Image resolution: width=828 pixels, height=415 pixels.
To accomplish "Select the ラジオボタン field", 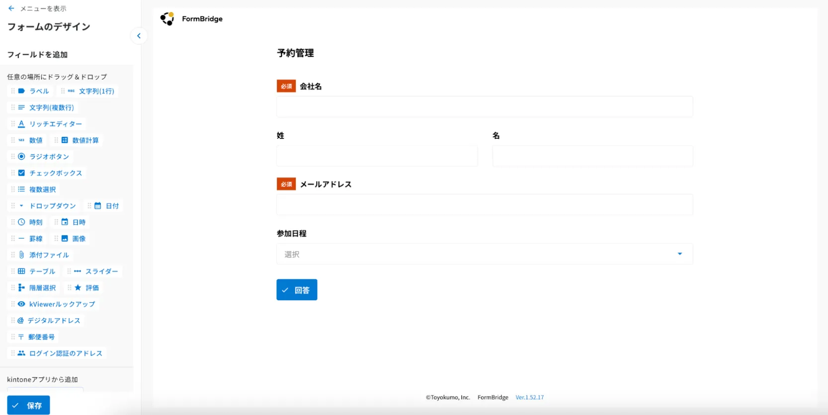I will (40, 157).
